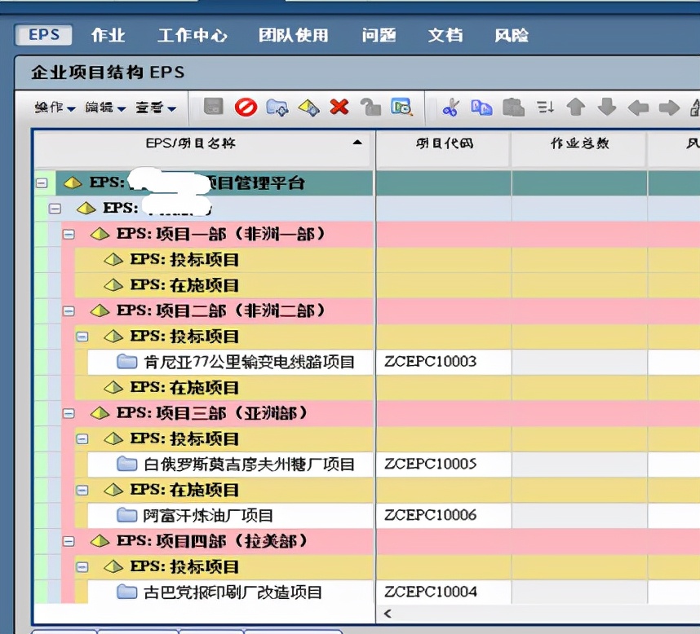Move the selected EPS node down with the down arrow
This screenshot has height=634, width=700.
click(606, 107)
